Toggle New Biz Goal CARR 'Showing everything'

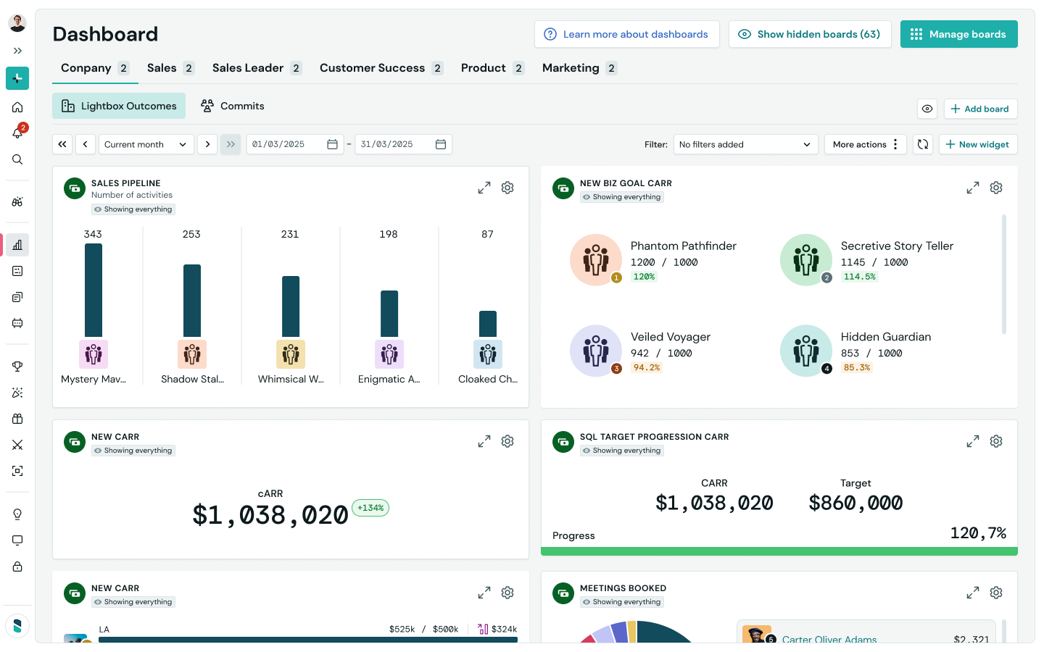pos(622,197)
